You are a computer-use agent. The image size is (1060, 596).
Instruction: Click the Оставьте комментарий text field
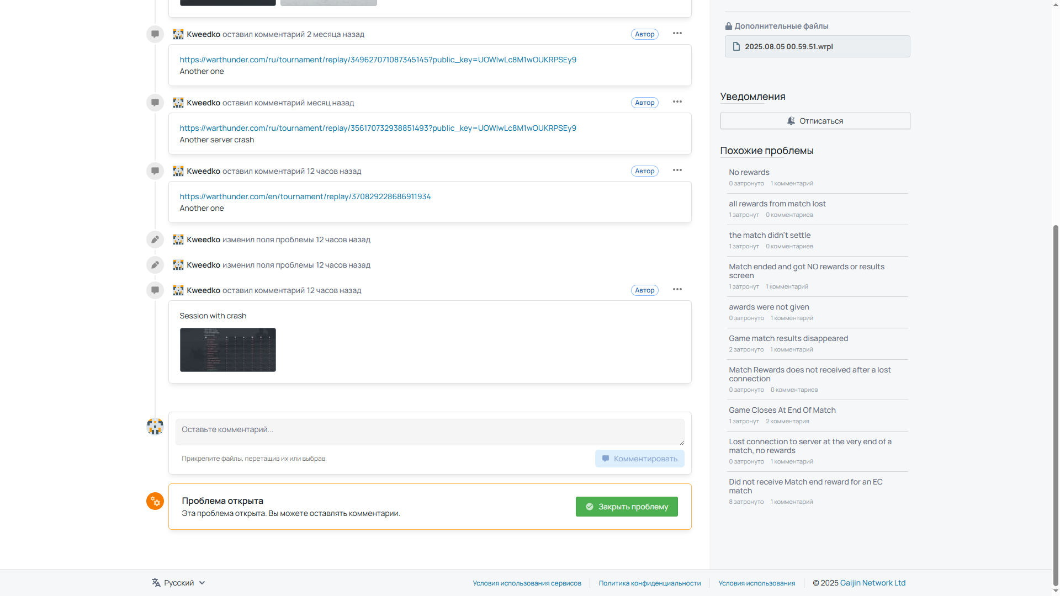430,432
